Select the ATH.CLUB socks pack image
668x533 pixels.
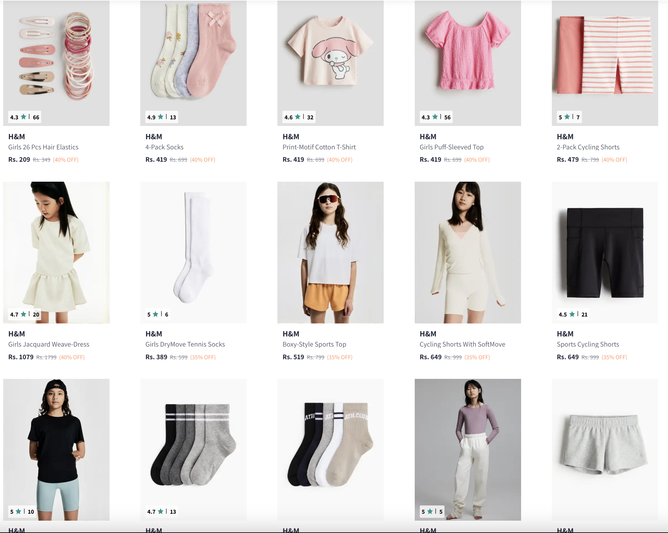[331, 449]
